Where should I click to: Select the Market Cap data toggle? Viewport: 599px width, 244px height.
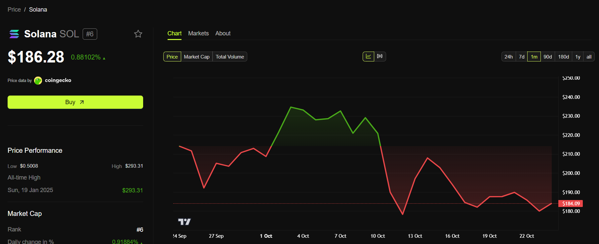click(x=197, y=57)
